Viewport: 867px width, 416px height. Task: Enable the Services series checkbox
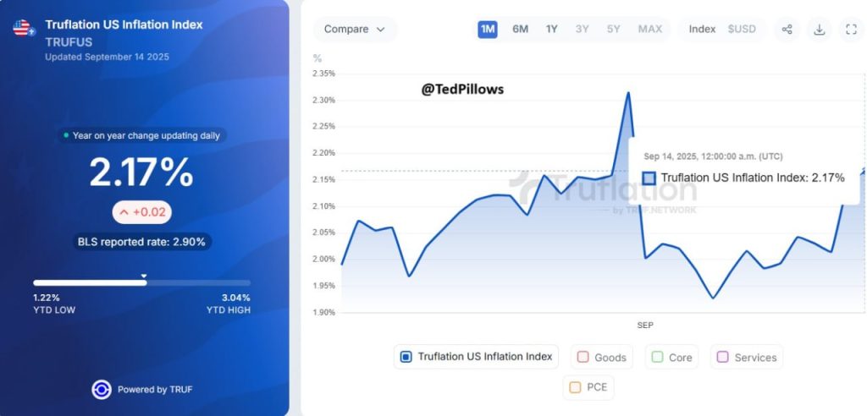coord(722,357)
